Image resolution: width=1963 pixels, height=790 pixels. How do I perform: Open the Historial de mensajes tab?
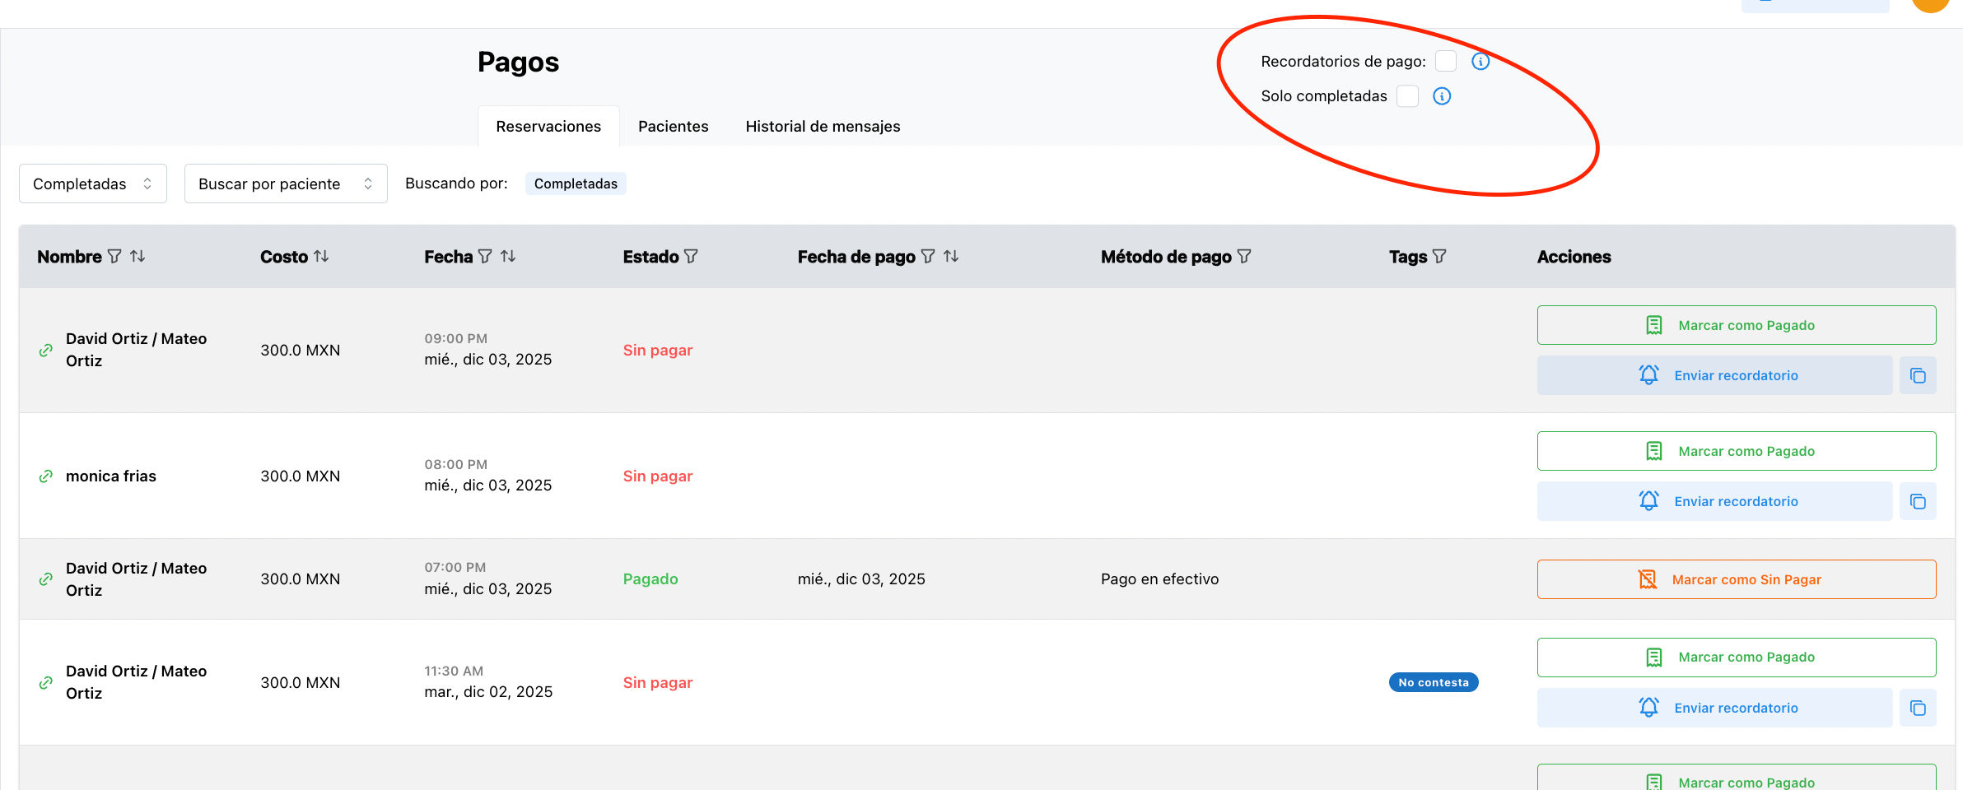pyautogui.click(x=823, y=127)
